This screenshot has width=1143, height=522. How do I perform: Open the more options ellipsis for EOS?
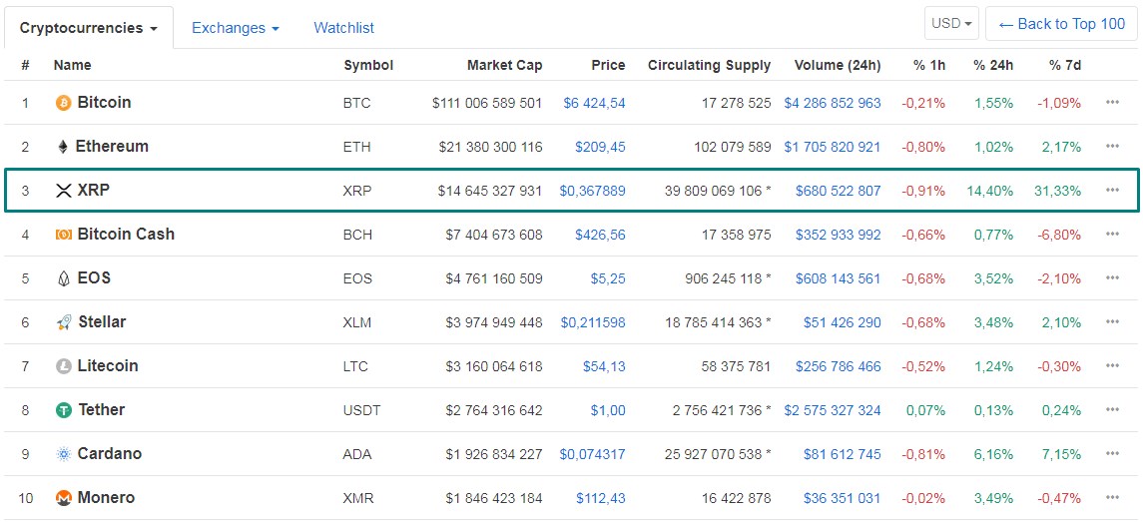1112,278
